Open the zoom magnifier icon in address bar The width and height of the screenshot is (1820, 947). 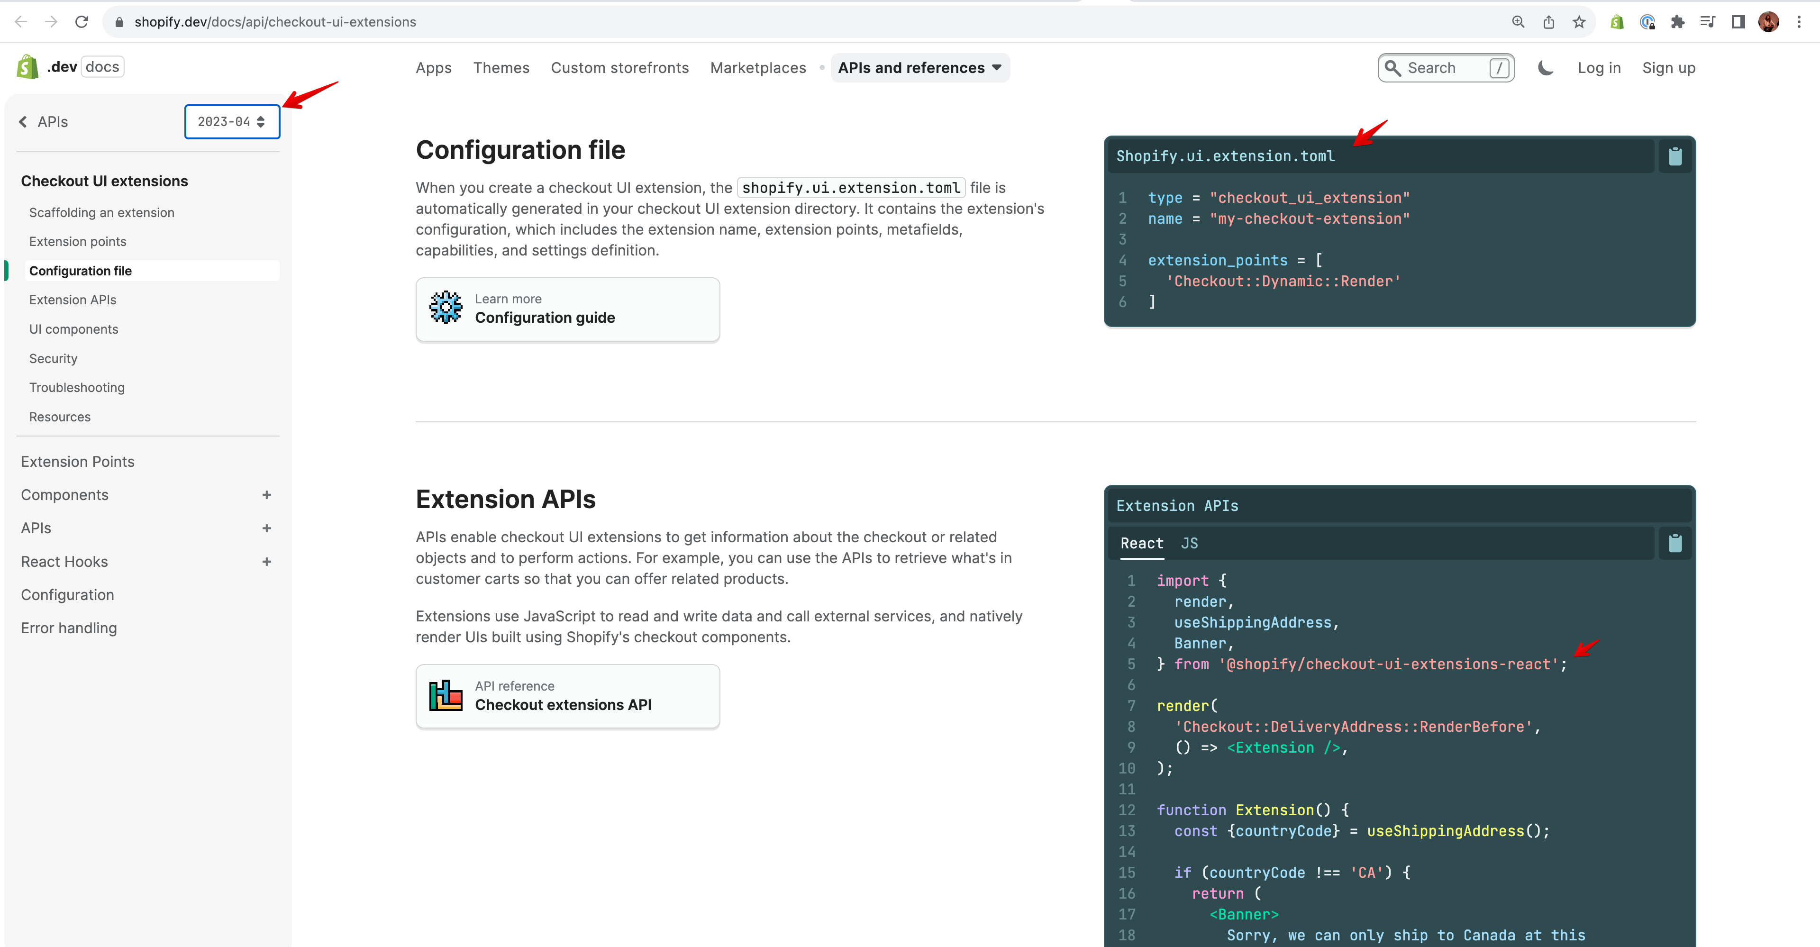point(1518,22)
